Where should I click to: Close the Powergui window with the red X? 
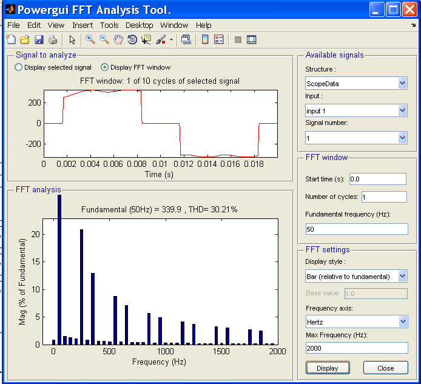[409, 10]
